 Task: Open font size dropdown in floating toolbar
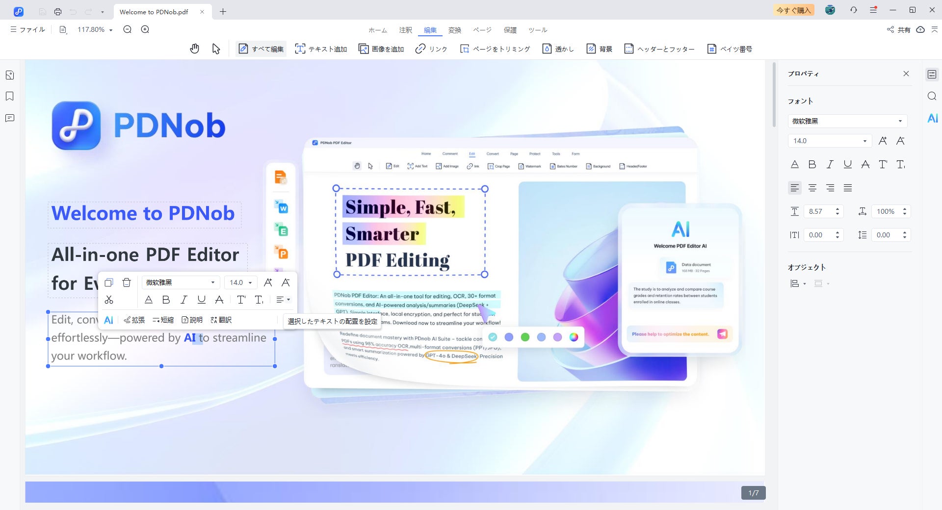[241, 282]
